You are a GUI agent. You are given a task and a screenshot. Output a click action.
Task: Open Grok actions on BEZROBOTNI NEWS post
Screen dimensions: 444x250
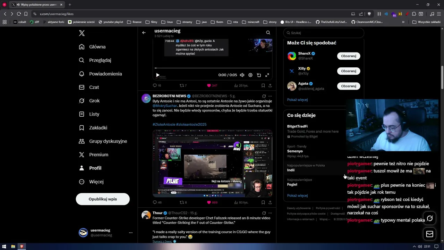pyautogui.click(x=264, y=96)
